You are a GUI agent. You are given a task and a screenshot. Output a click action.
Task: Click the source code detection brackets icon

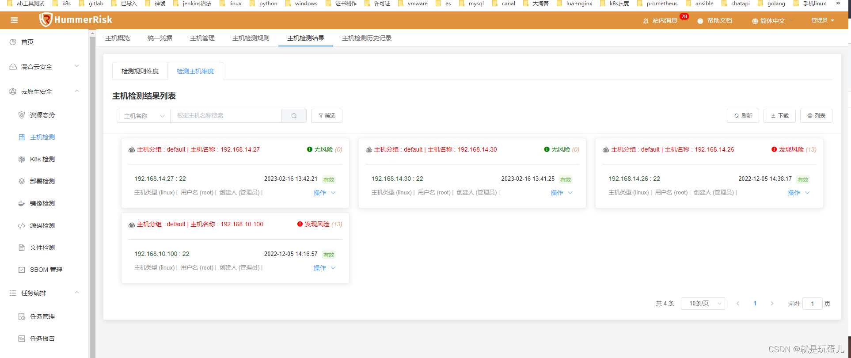click(22, 225)
